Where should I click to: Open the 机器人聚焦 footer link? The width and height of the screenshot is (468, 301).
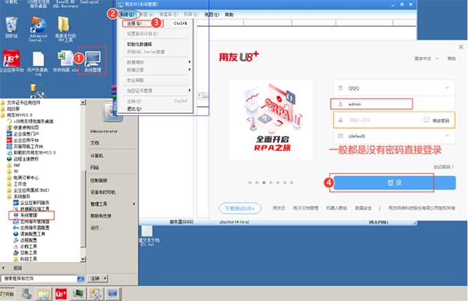336,208
